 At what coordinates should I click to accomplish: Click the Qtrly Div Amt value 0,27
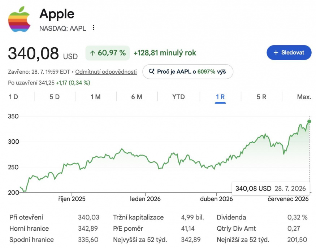pyautogui.click(x=294, y=229)
